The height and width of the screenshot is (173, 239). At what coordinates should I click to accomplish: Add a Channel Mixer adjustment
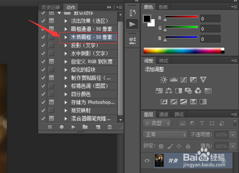[x=198, y=91]
